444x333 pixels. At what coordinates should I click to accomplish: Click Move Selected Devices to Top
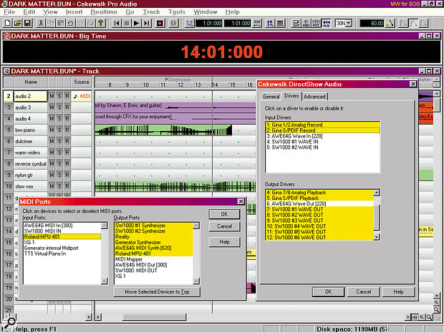click(x=157, y=291)
